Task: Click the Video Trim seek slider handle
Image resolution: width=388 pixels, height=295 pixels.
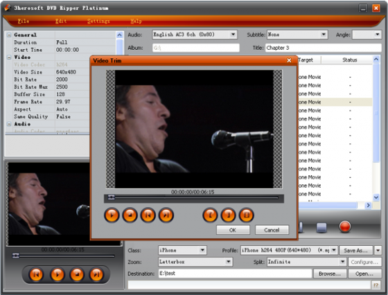Action: pyautogui.click(x=112, y=197)
